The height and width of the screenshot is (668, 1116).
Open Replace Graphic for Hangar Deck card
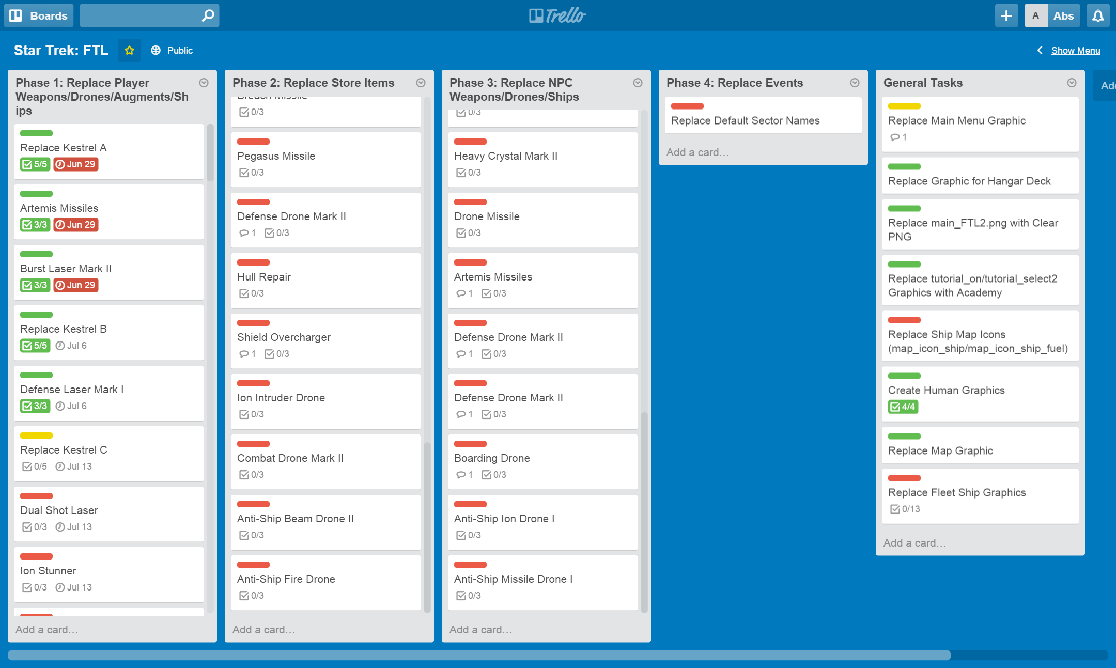point(980,175)
